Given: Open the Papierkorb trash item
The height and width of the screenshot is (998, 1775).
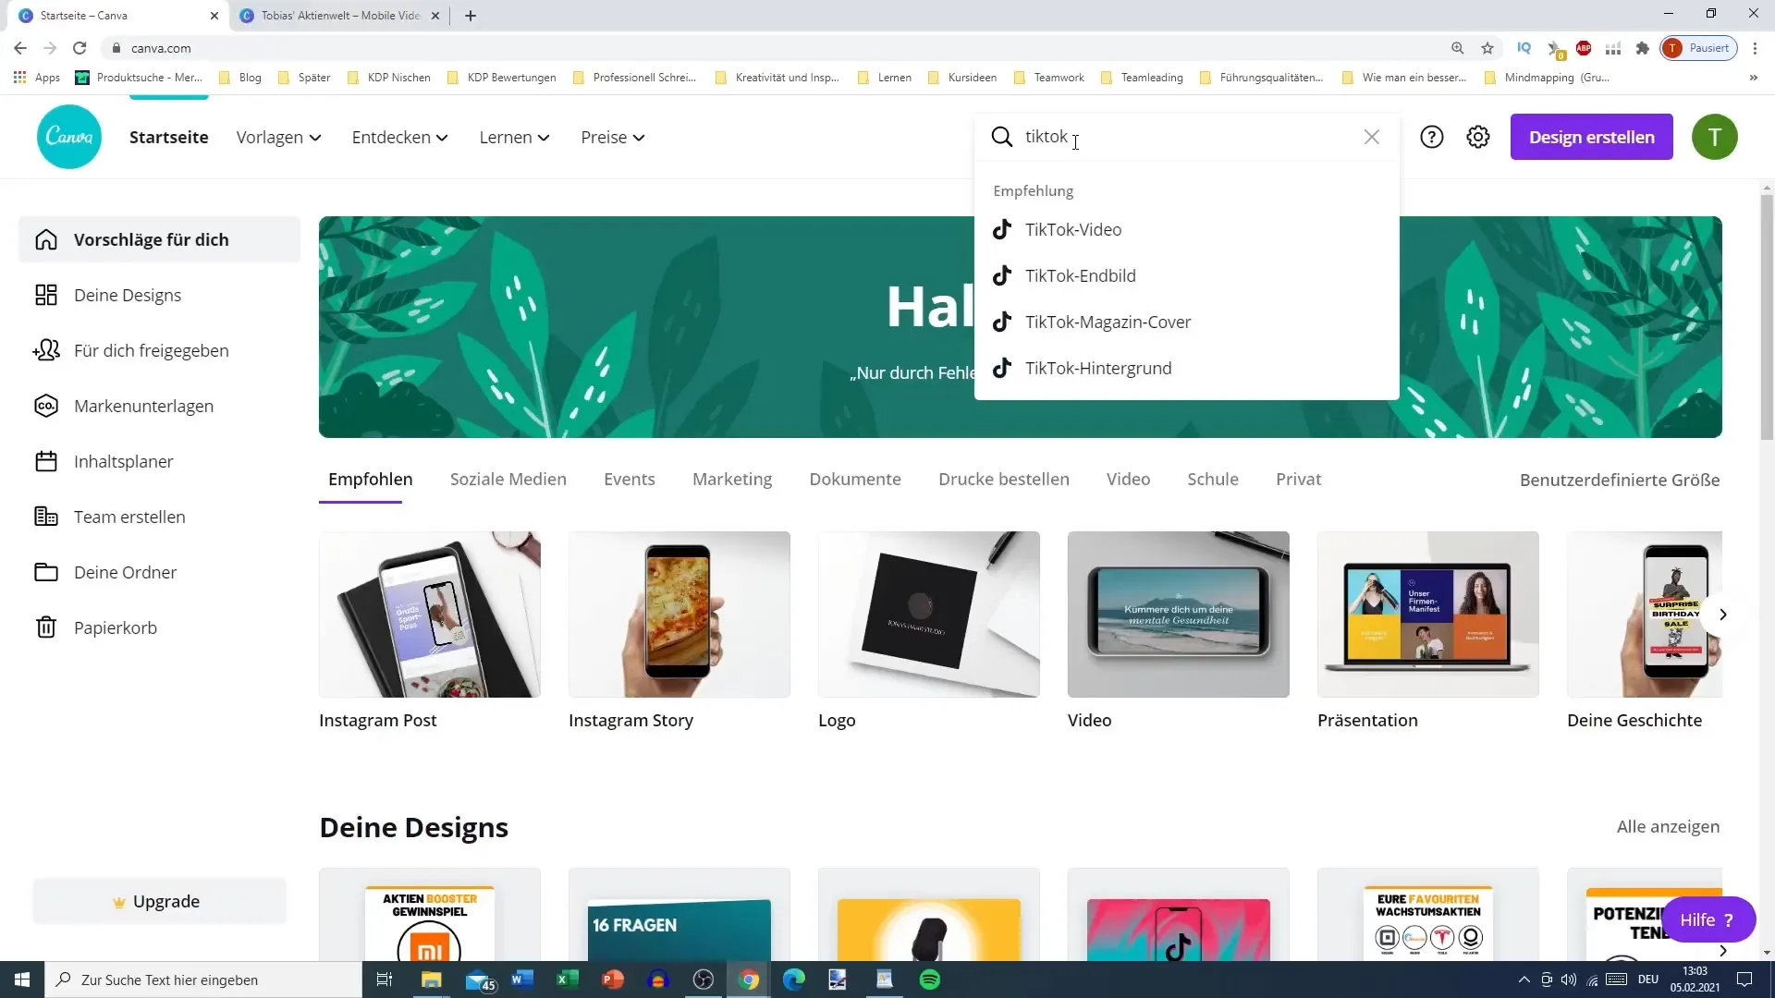Looking at the screenshot, I should coord(160,627).
